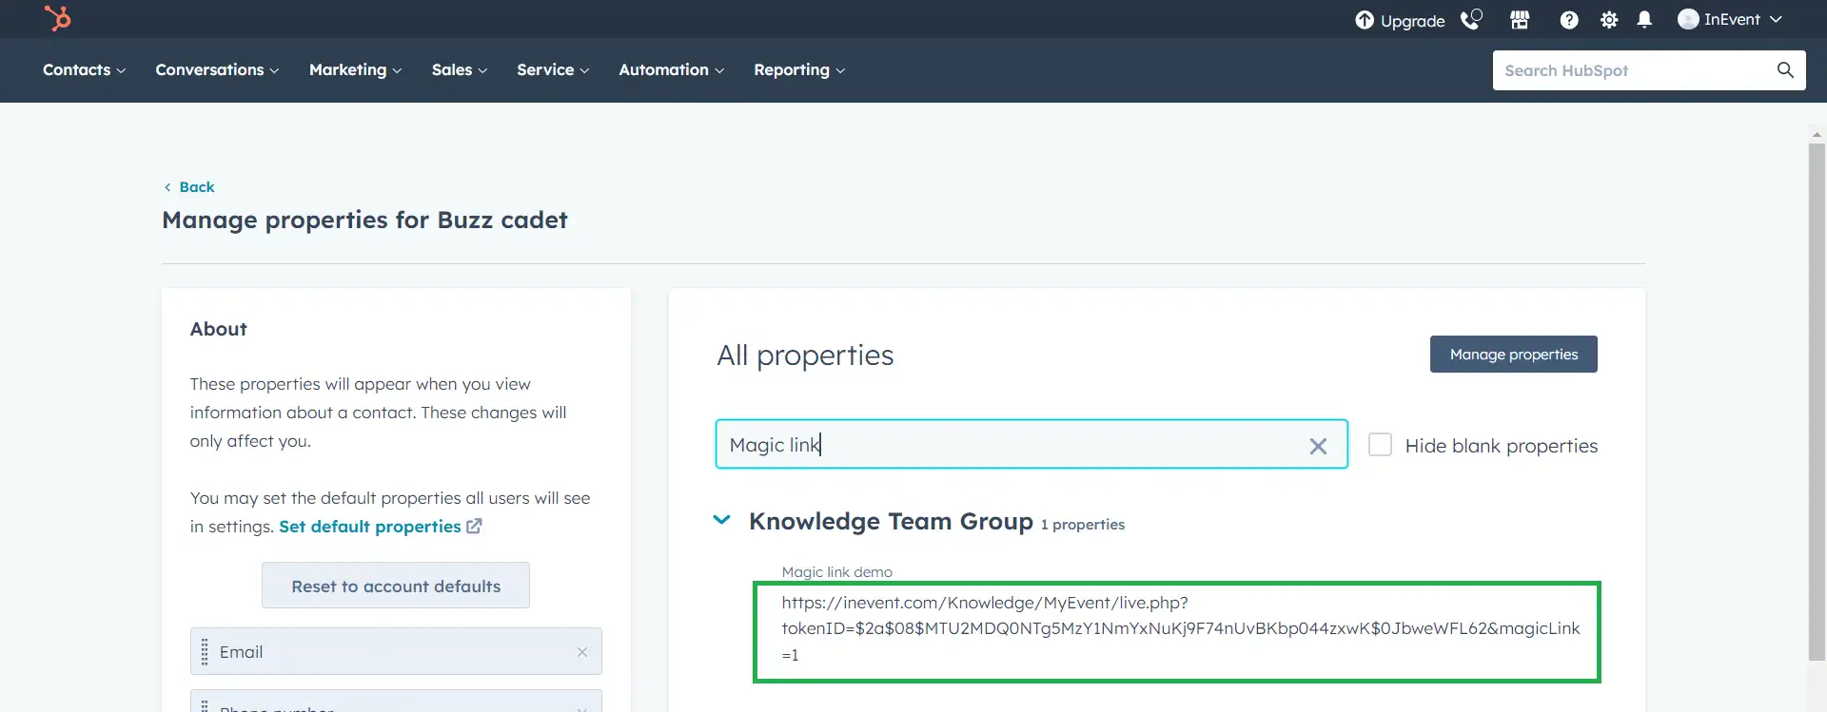Clear the Magic link search text

[1318, 446]
